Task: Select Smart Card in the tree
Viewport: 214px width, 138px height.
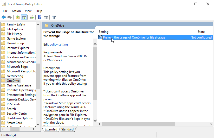Action: 14,123
